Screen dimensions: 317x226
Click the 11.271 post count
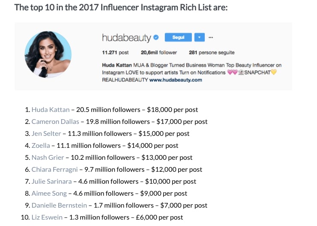point(115,53)
